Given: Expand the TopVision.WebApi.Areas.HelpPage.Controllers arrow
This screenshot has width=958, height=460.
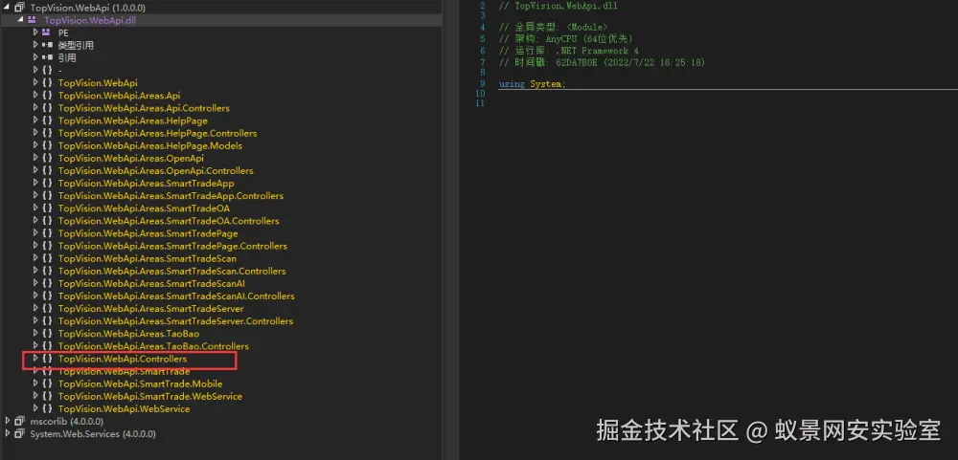Looking at the screenshot, I should point(35,132).
